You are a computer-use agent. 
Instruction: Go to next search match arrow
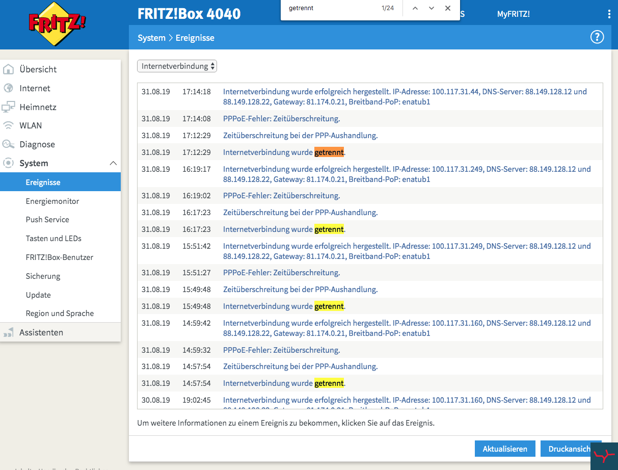point(432,8)
